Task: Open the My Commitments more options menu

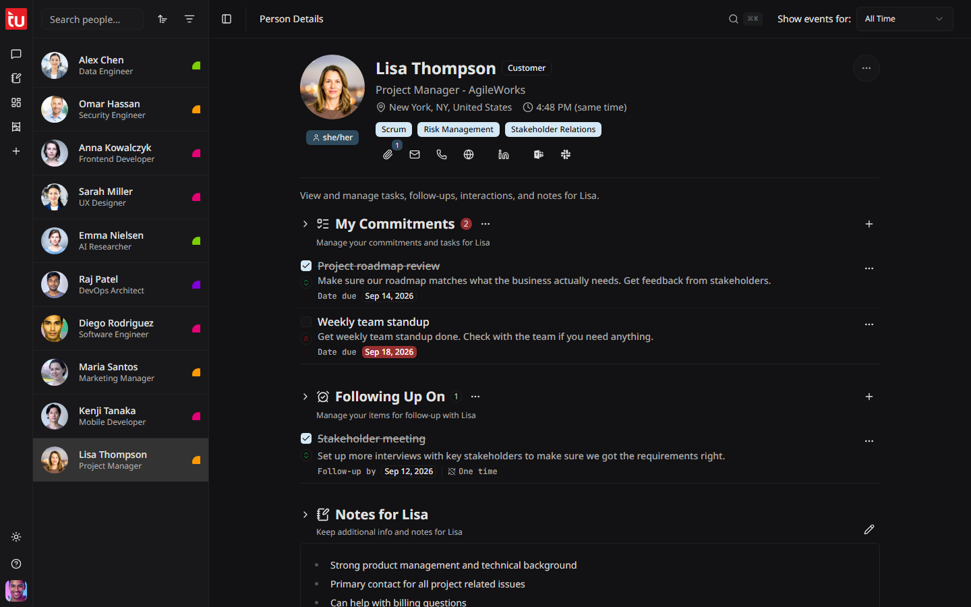Action: click(486, 224)
